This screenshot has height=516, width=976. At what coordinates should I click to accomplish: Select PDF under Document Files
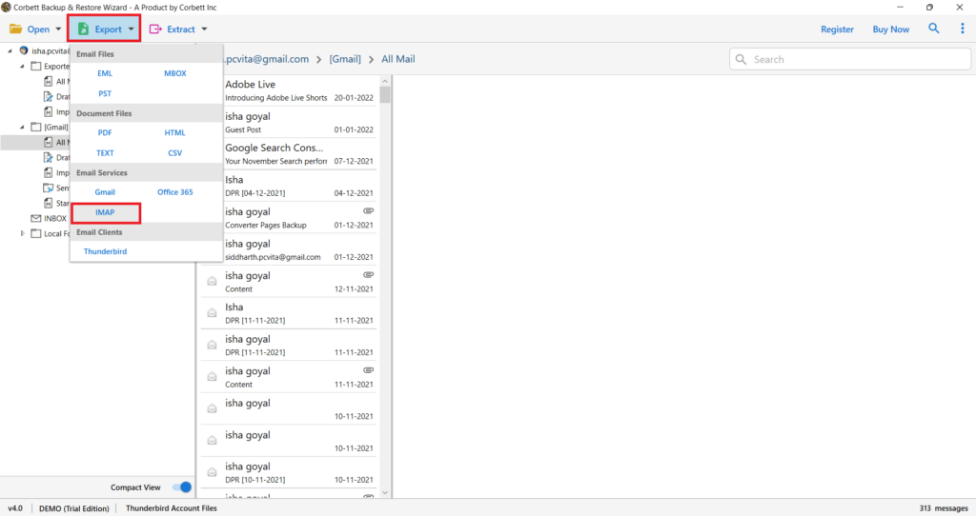(x=105, y=132)
